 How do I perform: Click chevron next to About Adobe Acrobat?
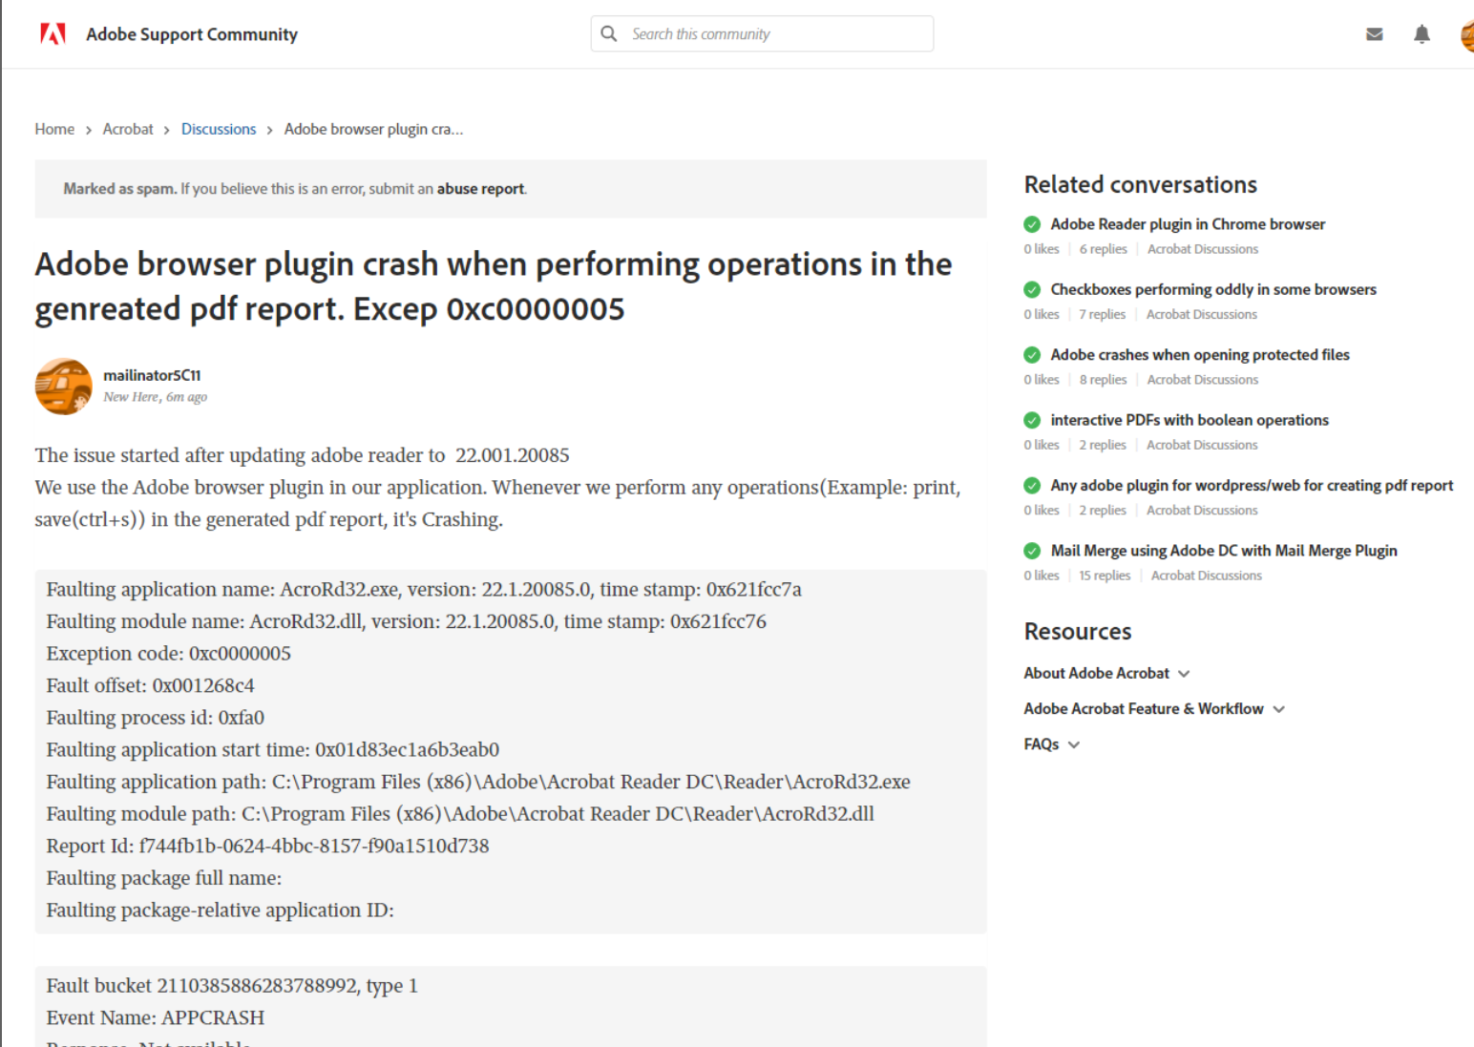click(x=1184, y=674)
